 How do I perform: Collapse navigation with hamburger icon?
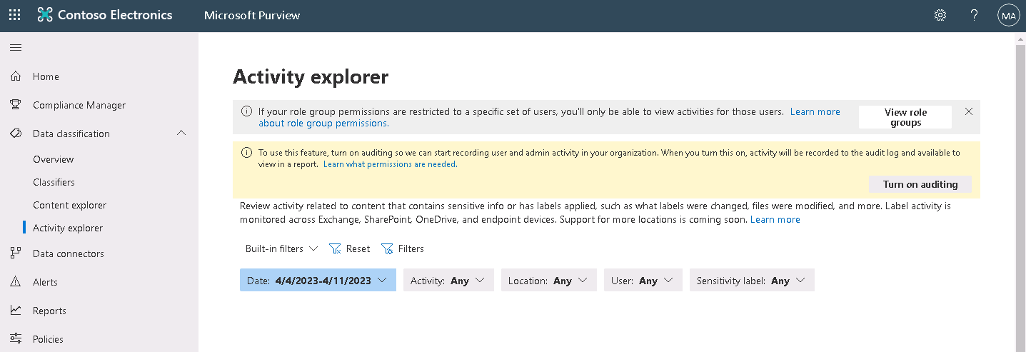coord(15,47)
